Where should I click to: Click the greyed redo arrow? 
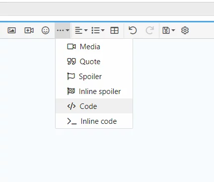tap(149, 30)
